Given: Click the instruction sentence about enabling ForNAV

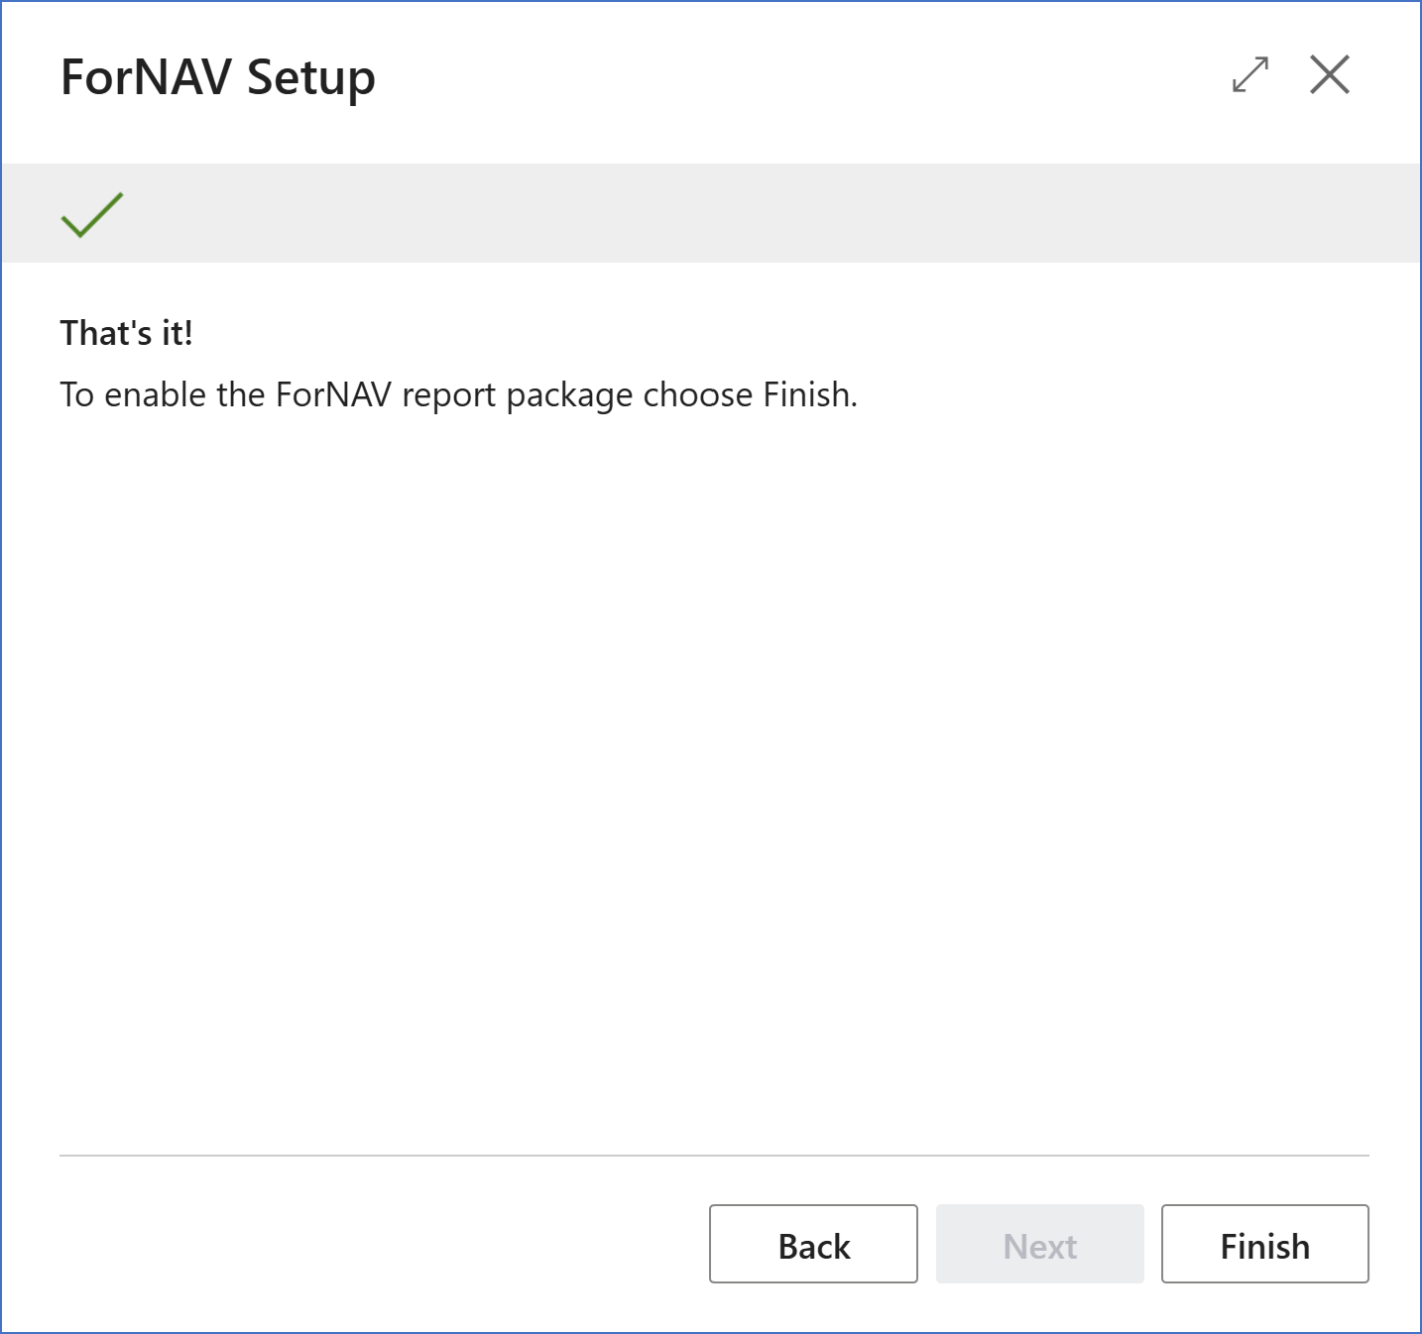Looking at the screenshot, I should tap(459, 395).
